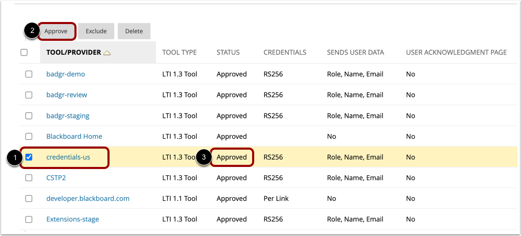Open the Extensions-stage link

pos(72,219)
